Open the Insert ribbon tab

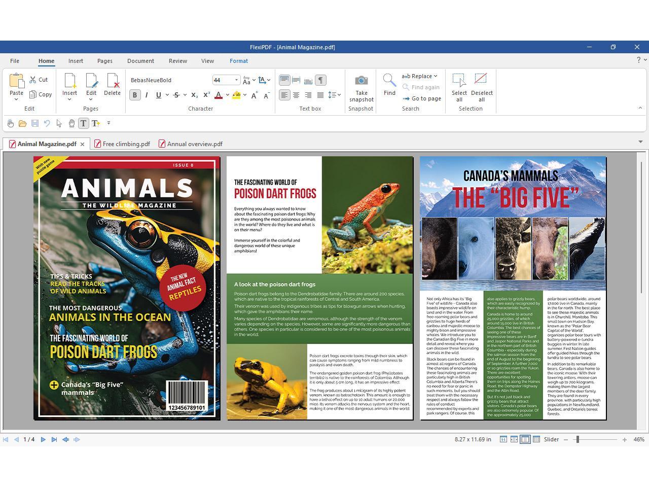(x=76, y=61)
